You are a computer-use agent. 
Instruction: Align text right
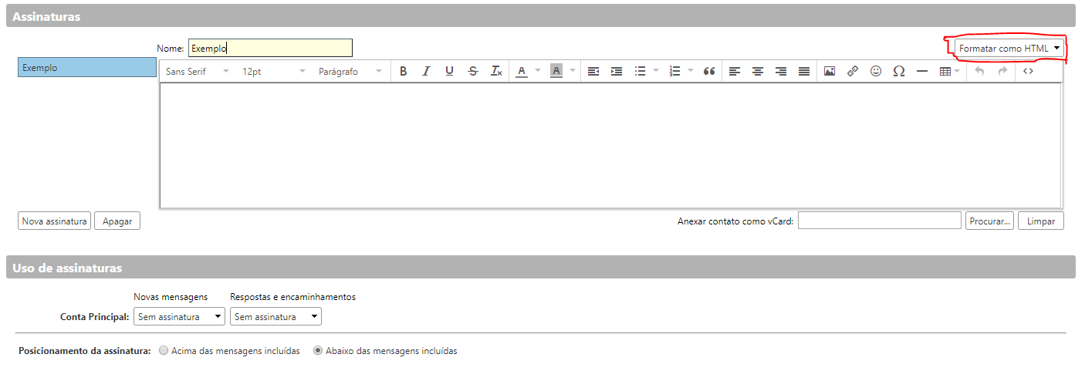click(781, 71)
